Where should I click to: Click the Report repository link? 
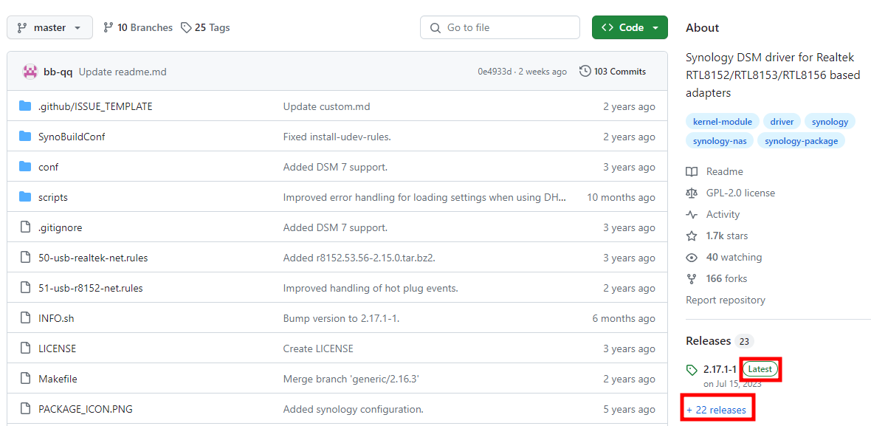point(726,300)
